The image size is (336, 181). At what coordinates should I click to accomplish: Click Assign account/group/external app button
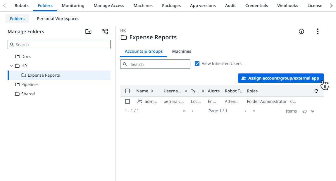280,78
